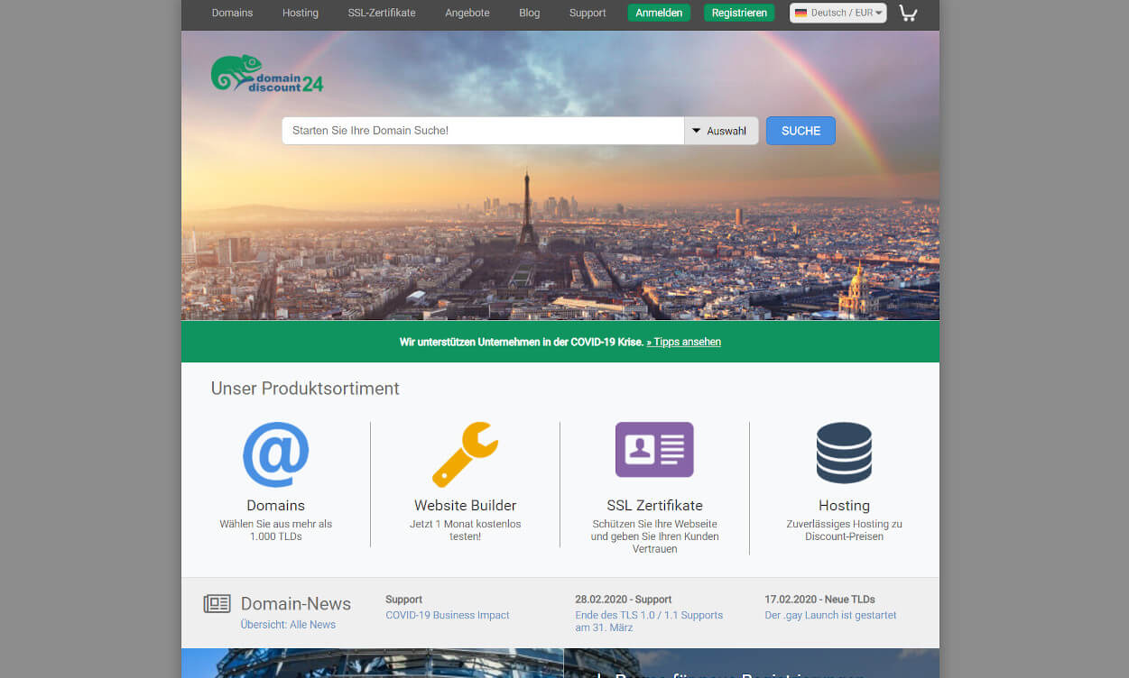Open COVID-19 Business Impact news link
The image size is (1129, 678).
(x=448, y=615)
